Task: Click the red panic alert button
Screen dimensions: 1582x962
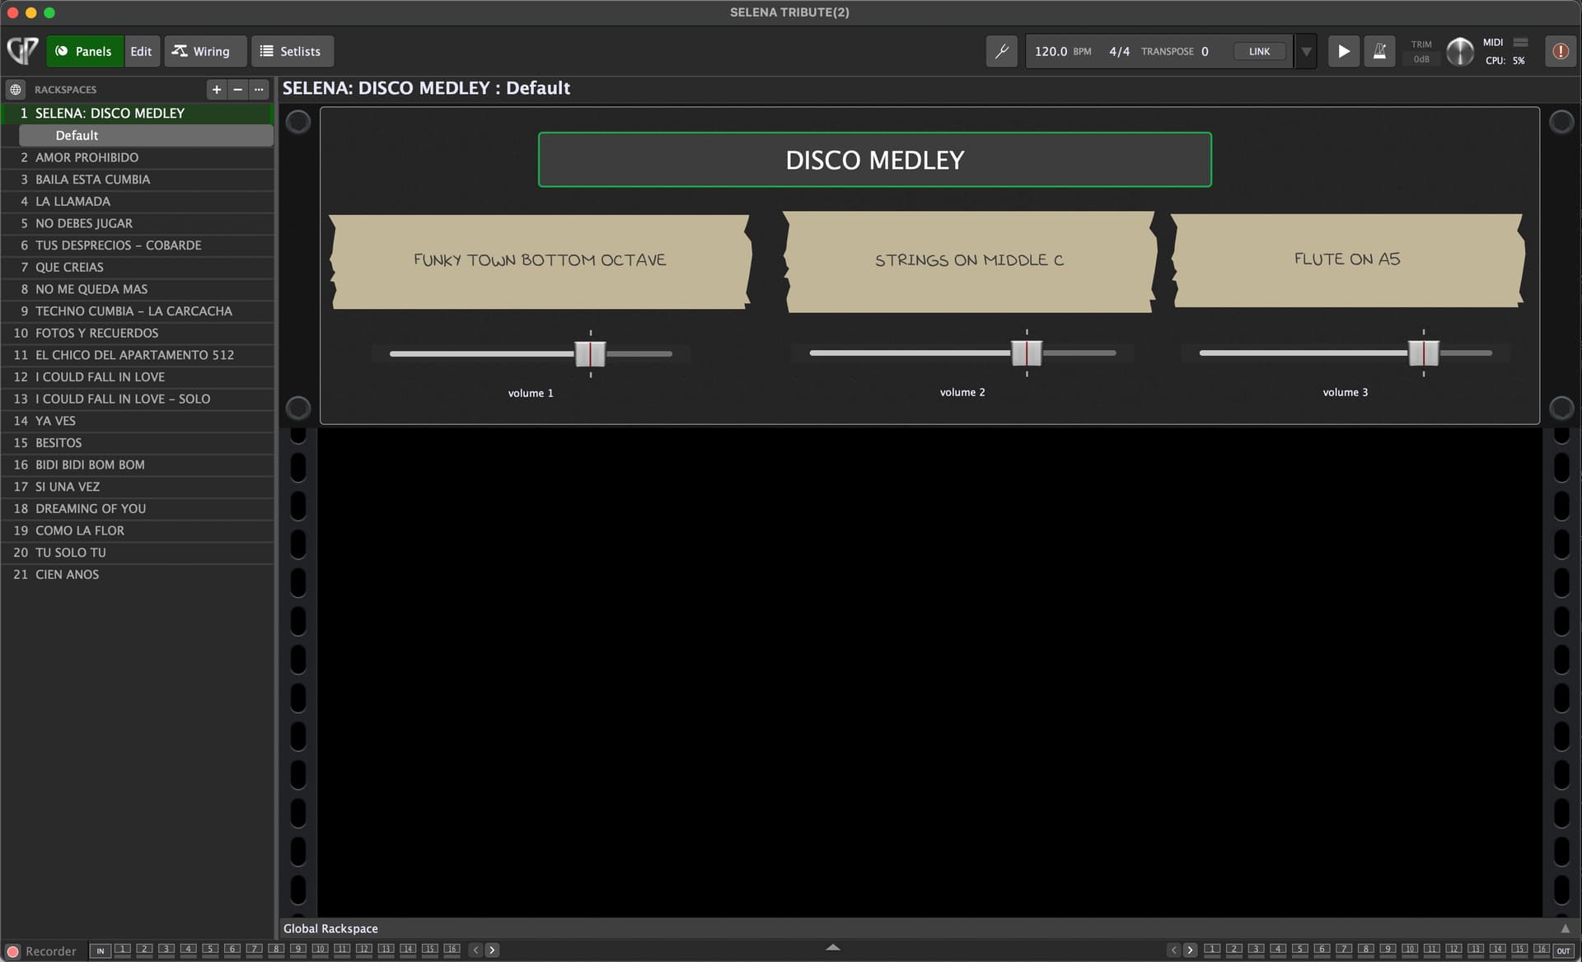Action: tap(1560, 51)
